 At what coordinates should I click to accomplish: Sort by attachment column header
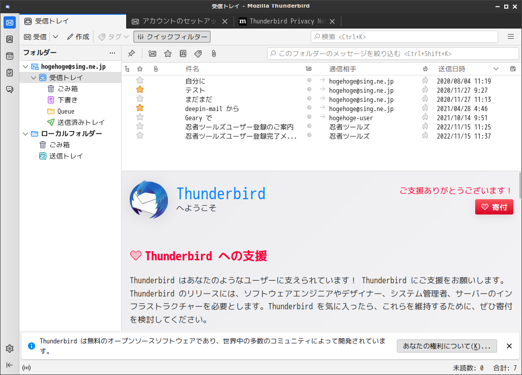[x=156, y=69]
